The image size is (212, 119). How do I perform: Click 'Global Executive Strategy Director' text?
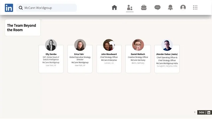(80, 58)
